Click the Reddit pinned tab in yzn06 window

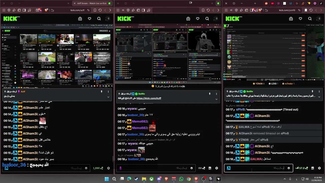tap(266, 3)
